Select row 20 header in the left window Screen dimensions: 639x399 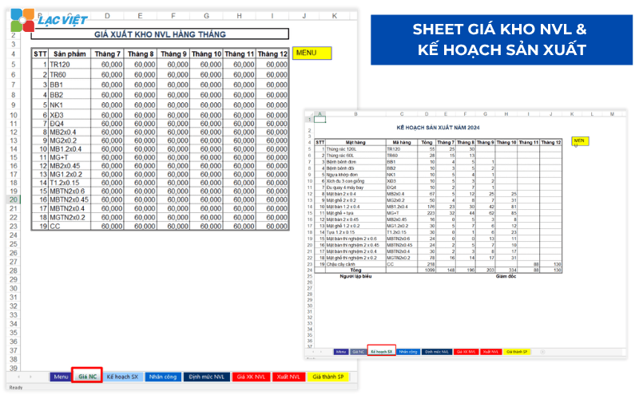14,199
